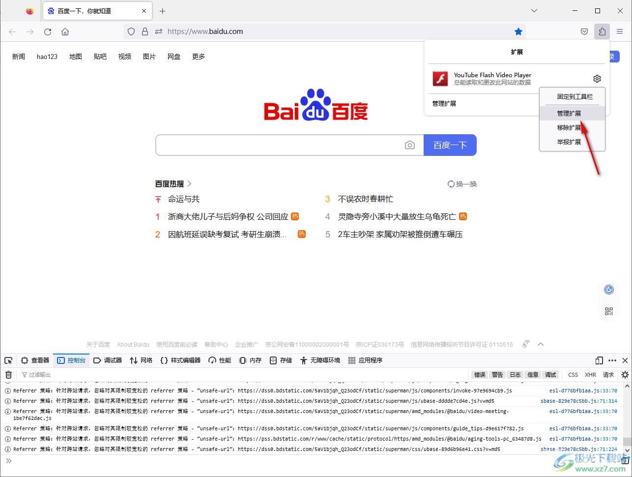Open the 视频 link
The width and height of the screenshot is (632, 477).
pos(125,57)
